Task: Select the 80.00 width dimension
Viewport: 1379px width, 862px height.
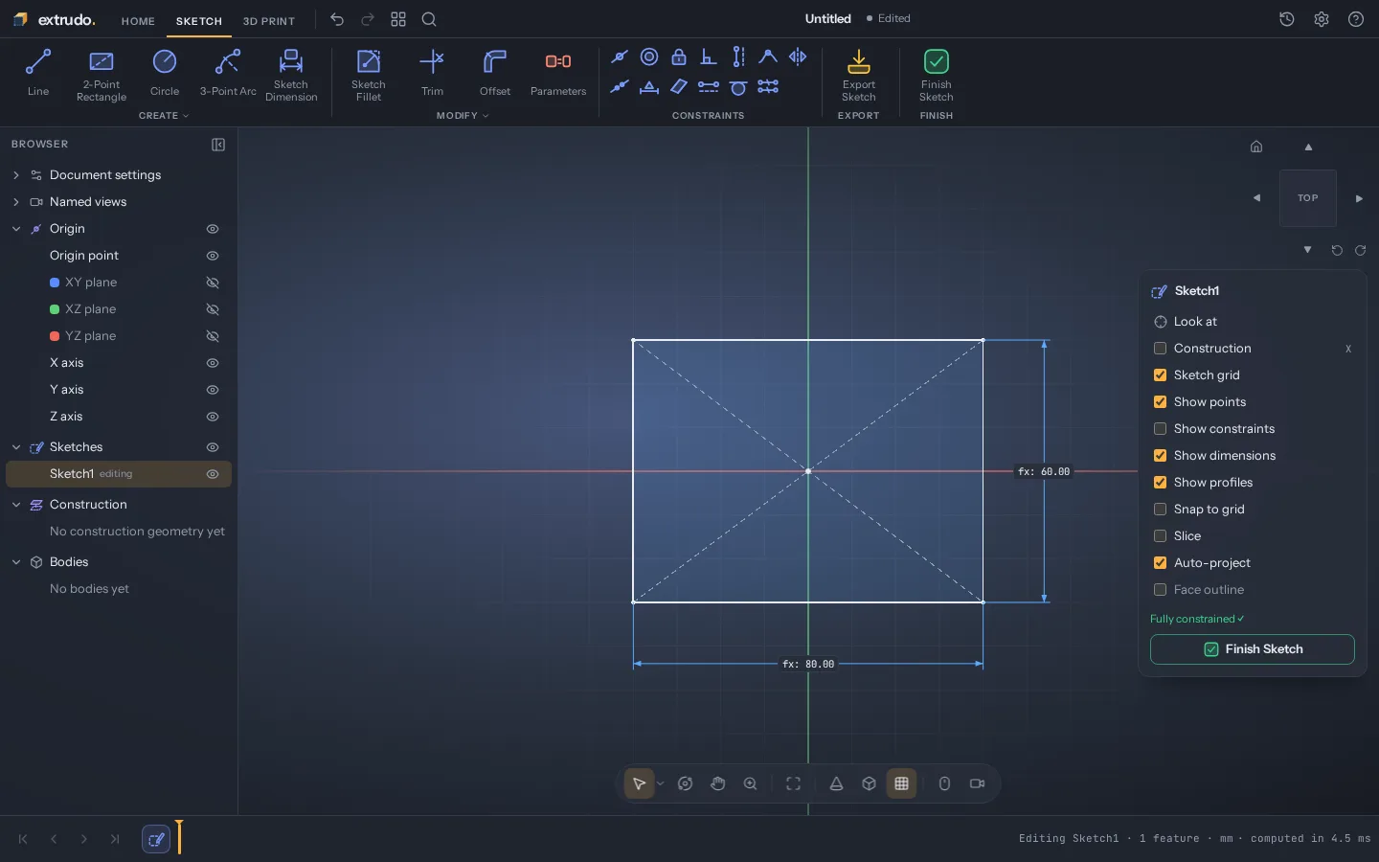Action: pos(808,664)
